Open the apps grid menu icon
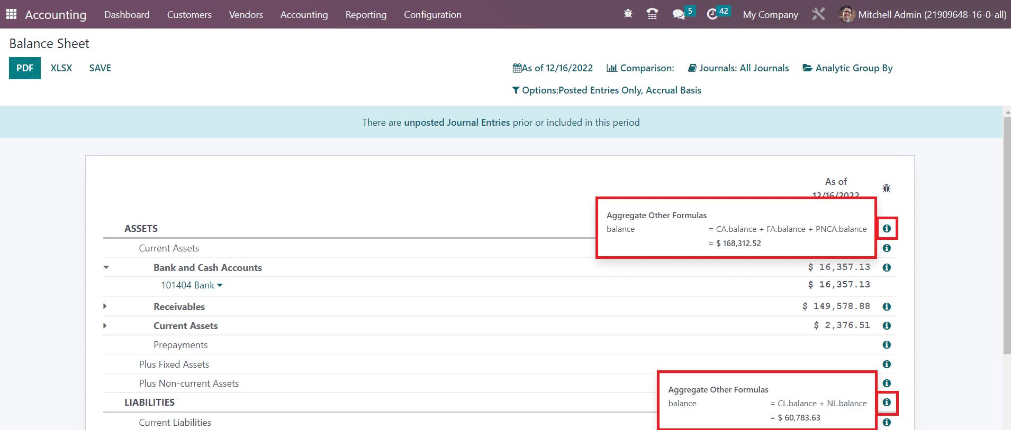 (x=11, y=14)
